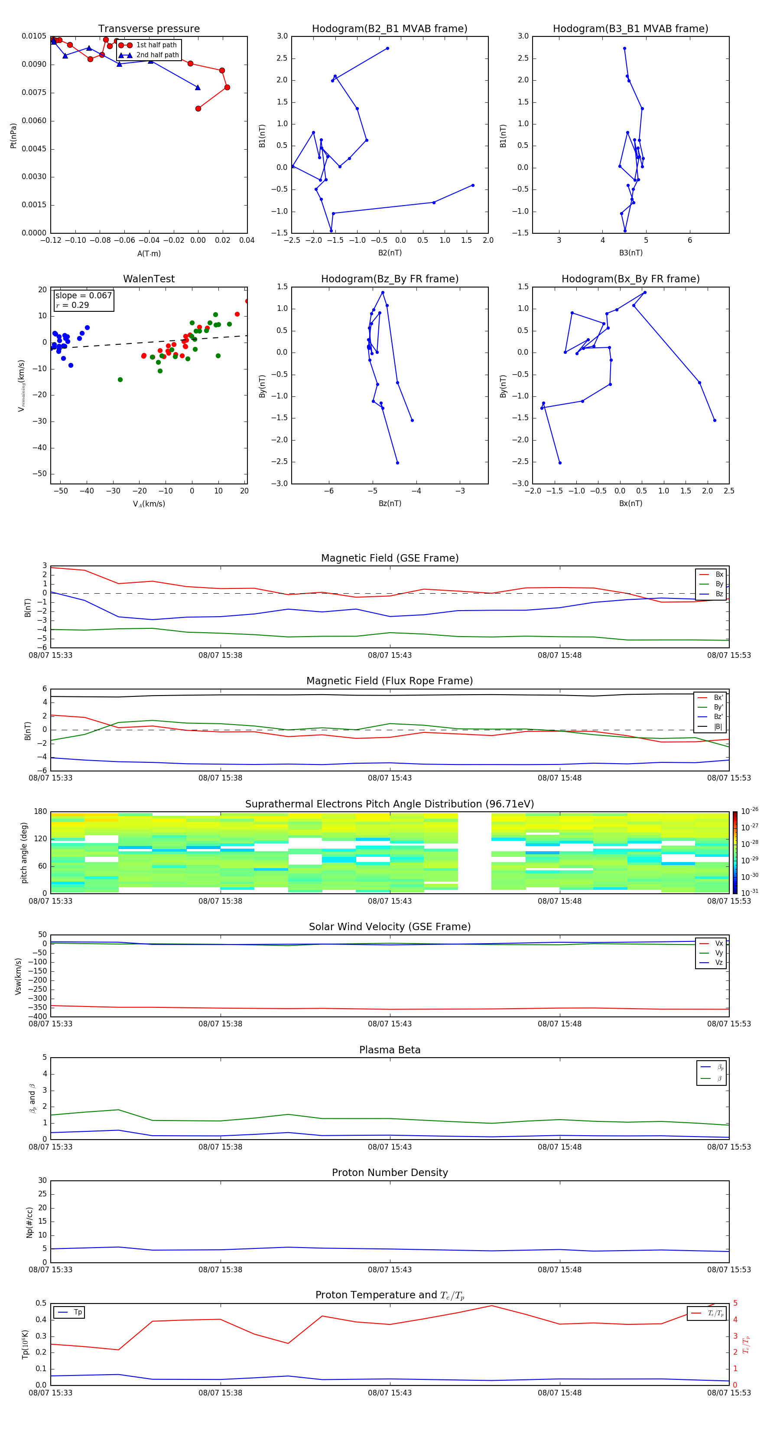Click the 'Solar Wind Velocity (GSE Frame)' title

[390, 927]
